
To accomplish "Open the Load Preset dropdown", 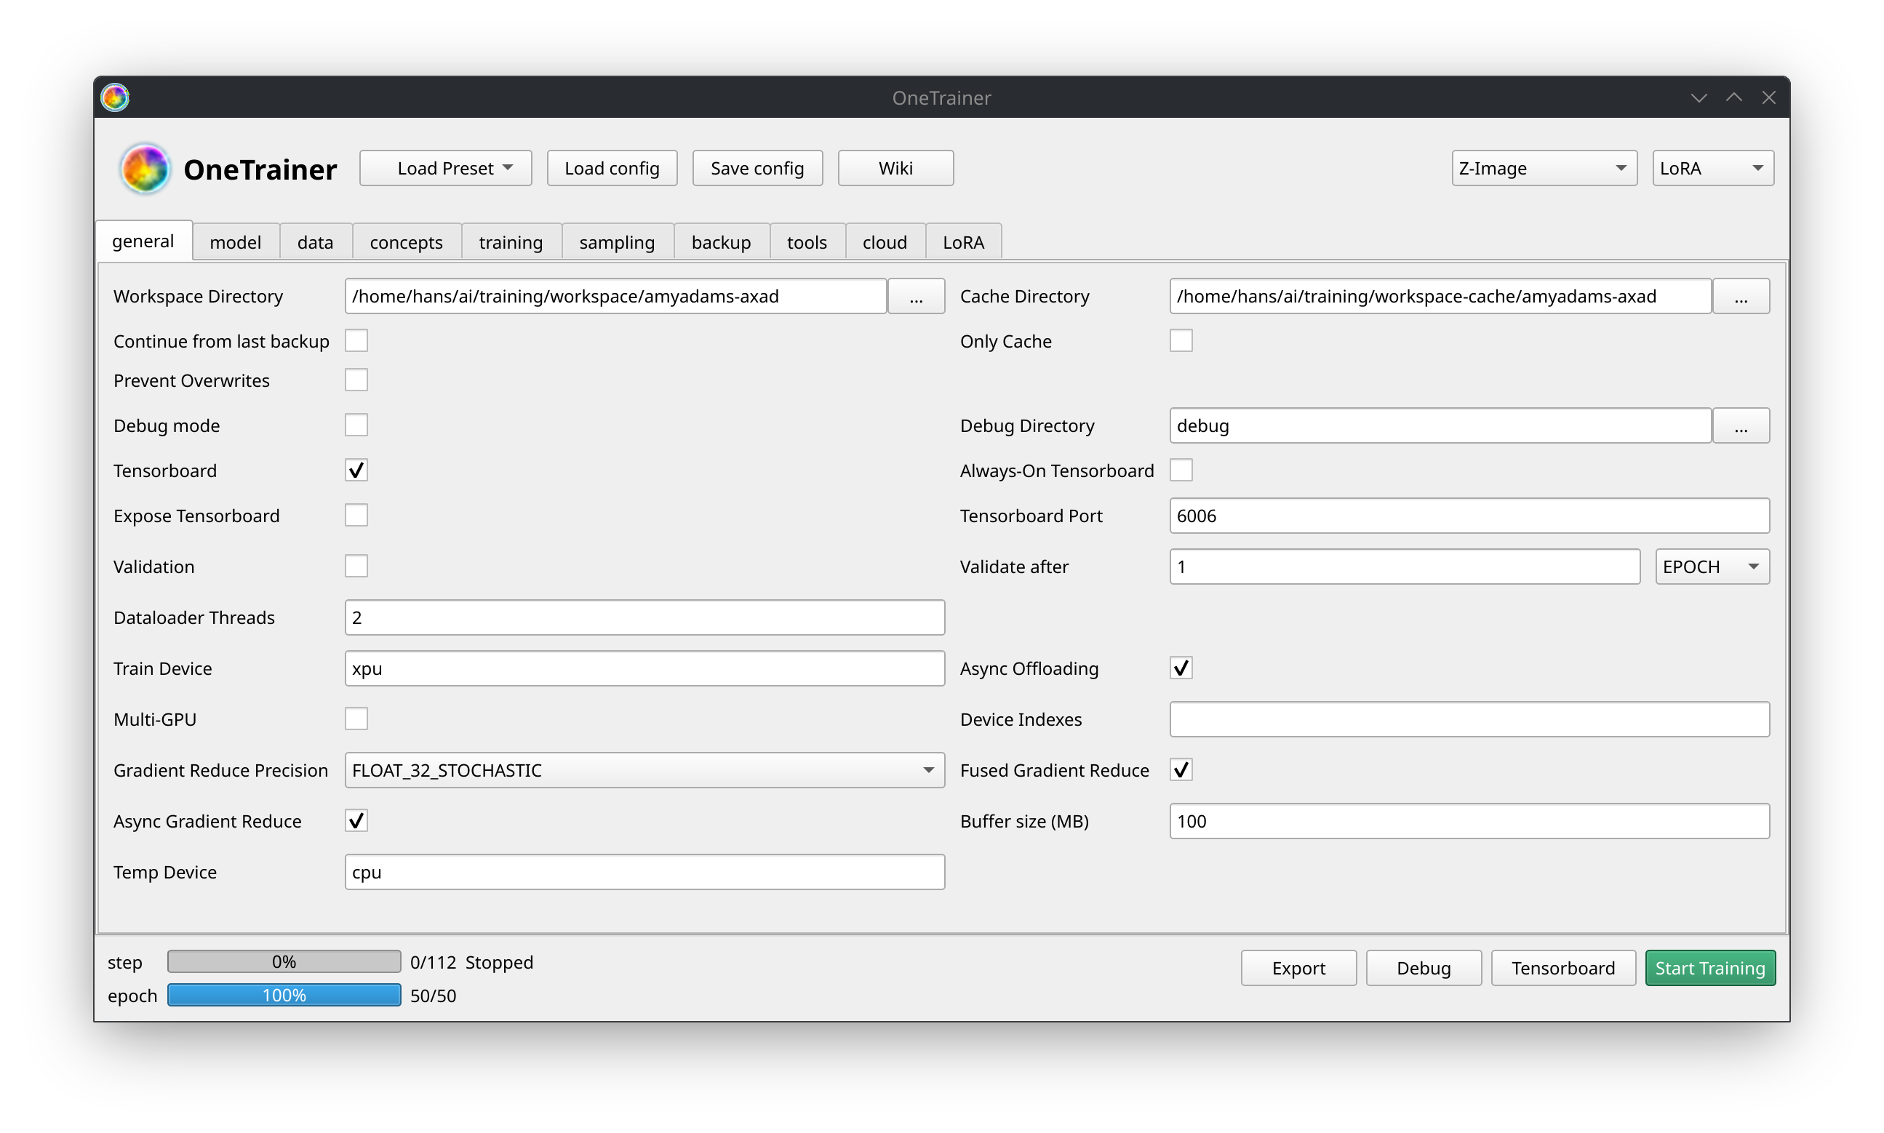I will pos(445,168).
